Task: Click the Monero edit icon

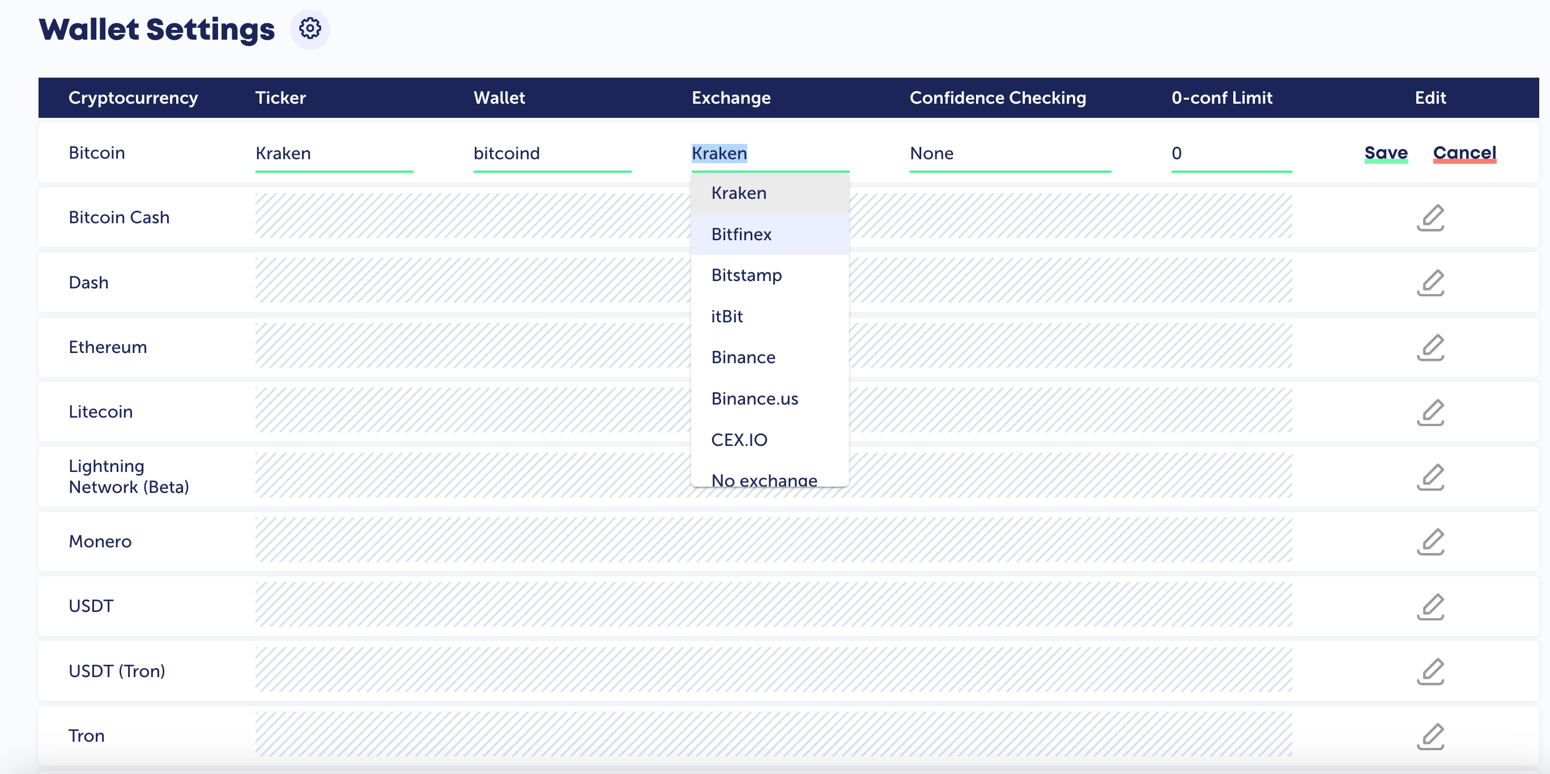Action: click(x=1430, y=542)
